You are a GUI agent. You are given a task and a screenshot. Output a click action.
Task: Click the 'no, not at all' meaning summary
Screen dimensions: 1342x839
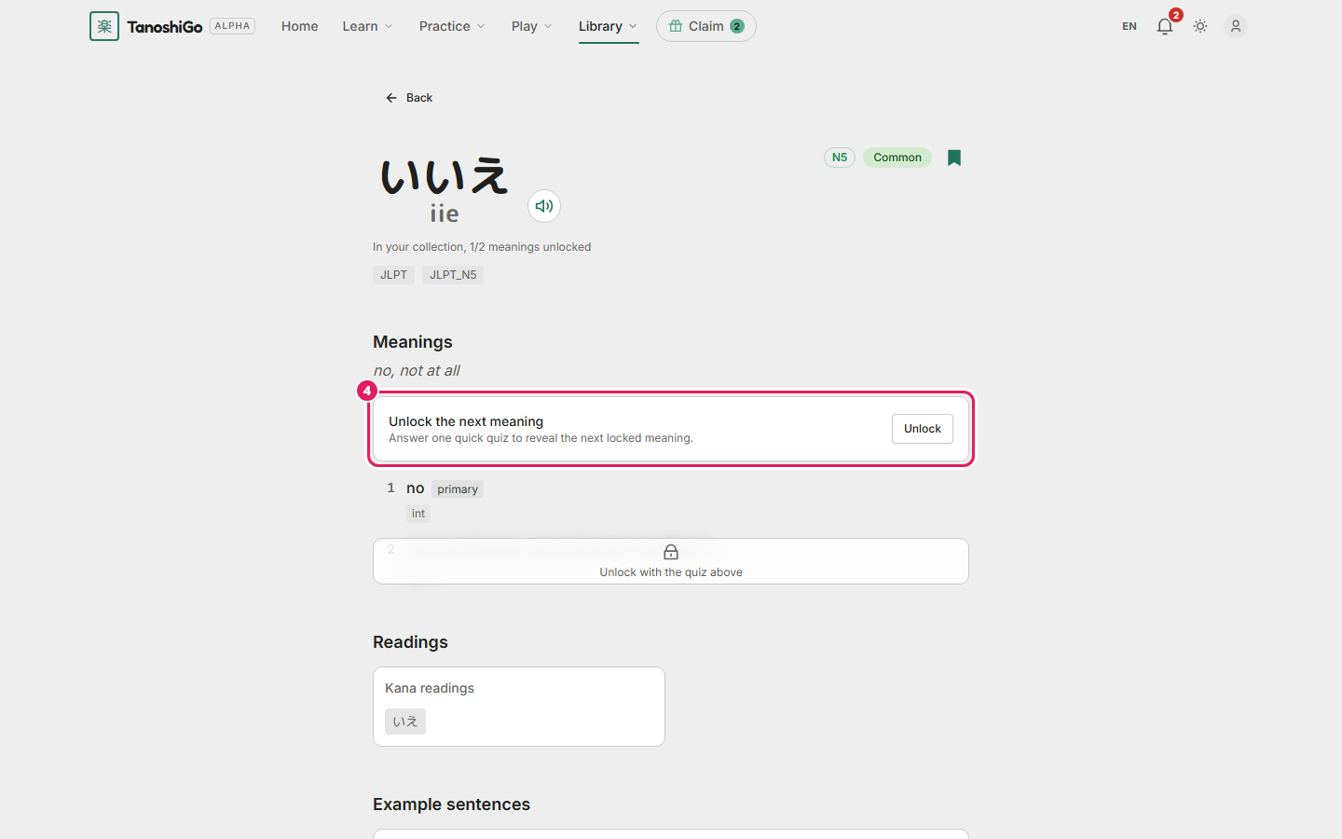pos(417,371)
